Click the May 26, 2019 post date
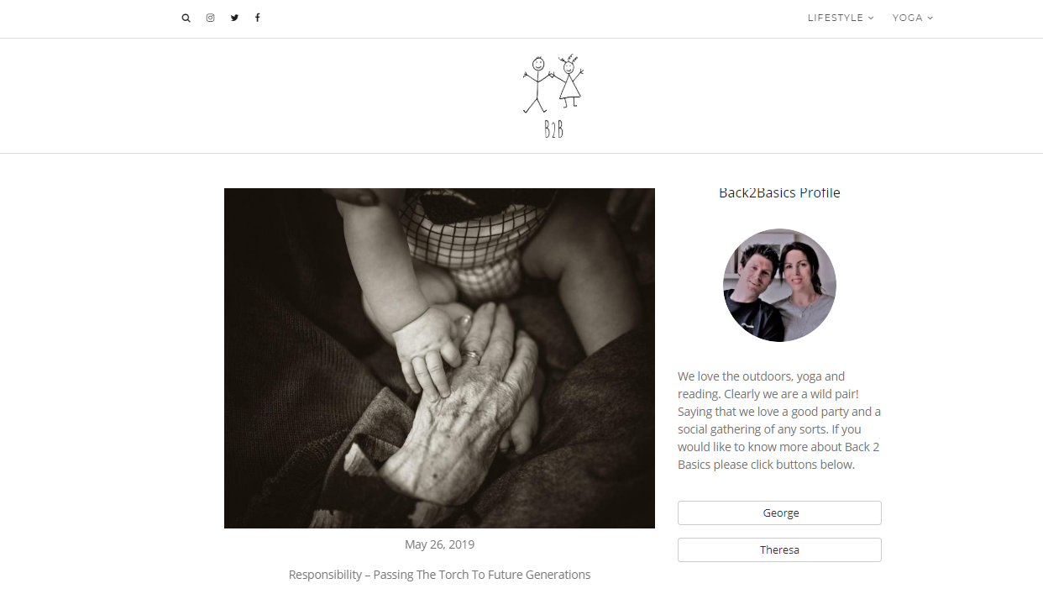This screenshot has width=1043, height=594. (439, 544)
